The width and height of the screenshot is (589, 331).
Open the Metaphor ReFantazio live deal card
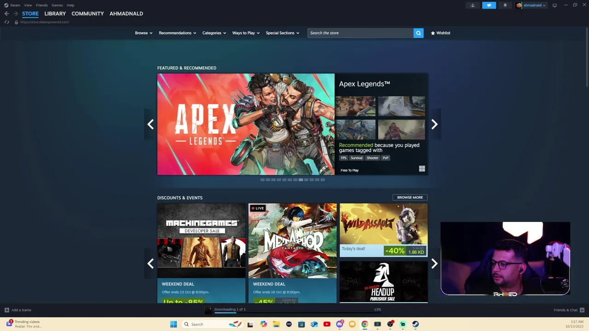tap(293, 253)
